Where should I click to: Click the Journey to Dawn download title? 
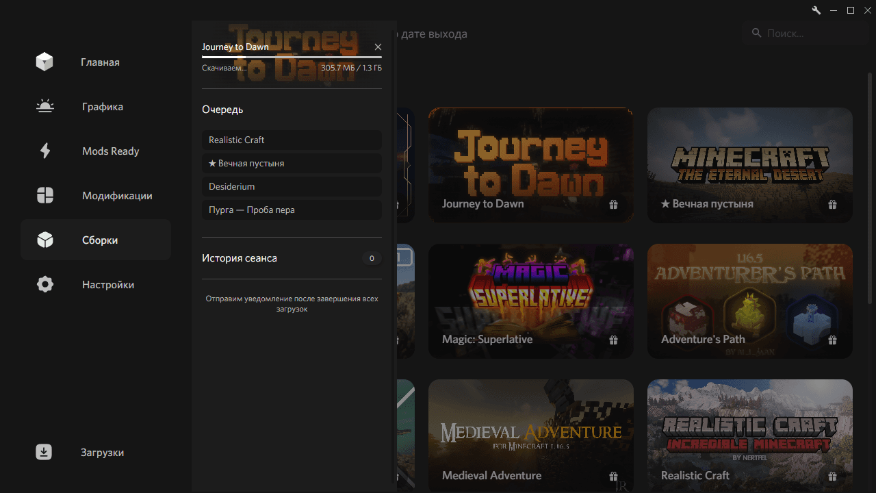(x=235, y=47)
